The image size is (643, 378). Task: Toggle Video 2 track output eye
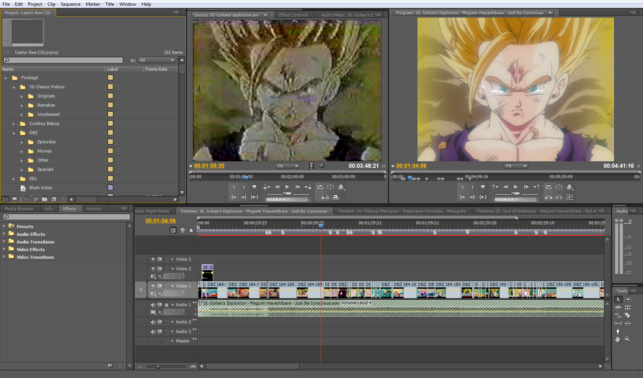coord(153,269)
